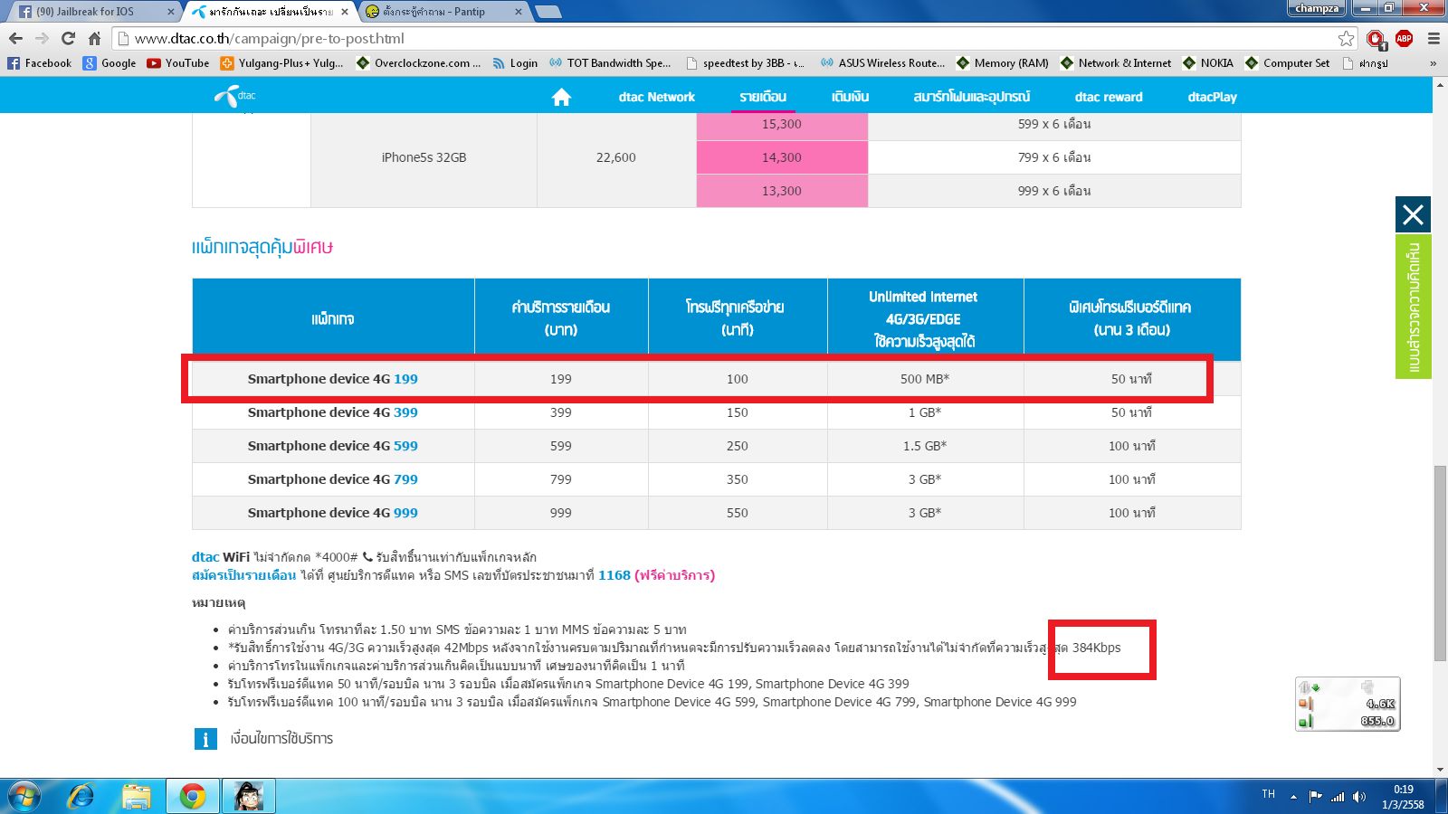Open the dtacPlay menu
The height and width of the screenshot is (814, 1448).
[1212, 97]
